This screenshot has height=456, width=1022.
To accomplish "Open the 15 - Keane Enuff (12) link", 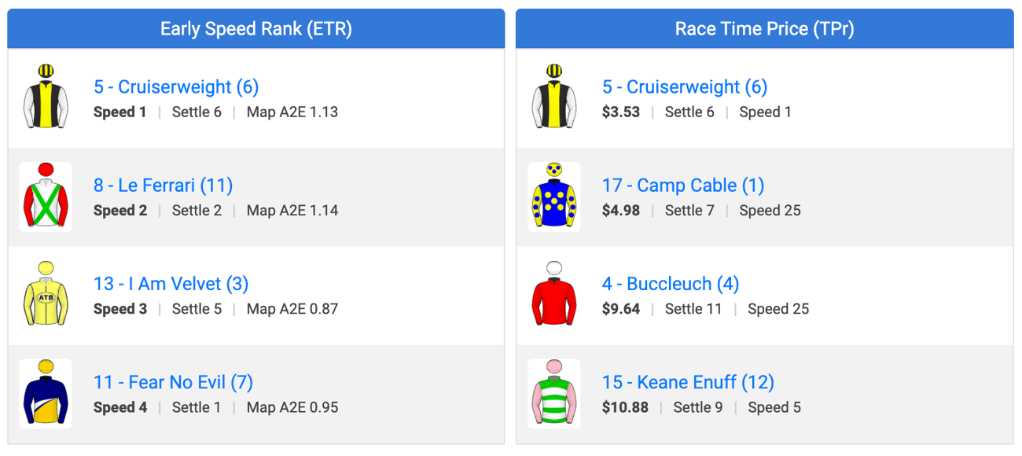I will (688, 382).
